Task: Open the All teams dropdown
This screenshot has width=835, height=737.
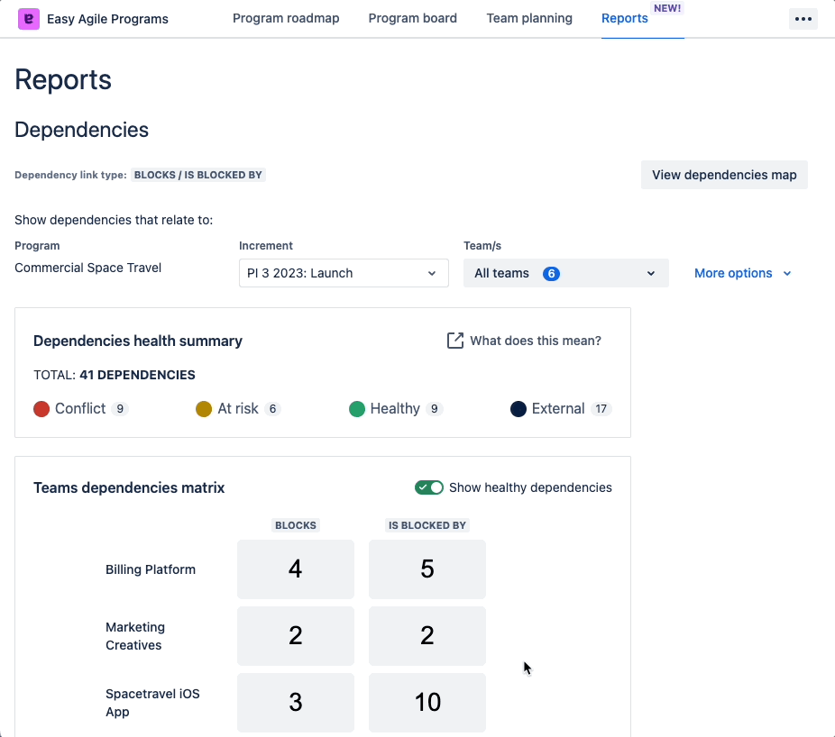Action: pyautogui.click(x=565, y=272)
